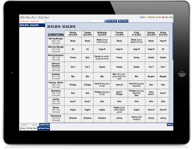Click the blue Help icon

[x=141, y=17]
